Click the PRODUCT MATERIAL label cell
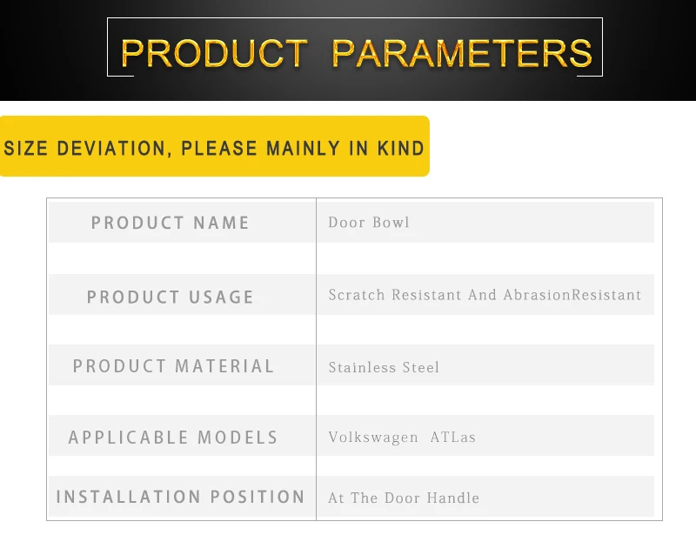 pos(182,365)
